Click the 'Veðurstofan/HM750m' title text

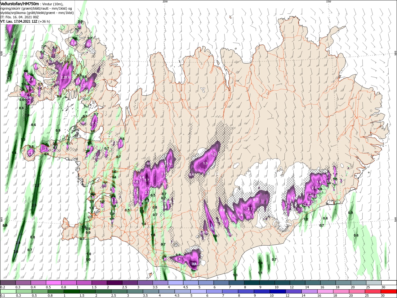click(20, 3)
